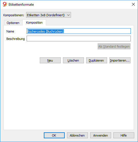This screenshot has height=142, width=138.
Task: Create a new composition with Neu
Action: pyautogui.click(x=50, y=60)
